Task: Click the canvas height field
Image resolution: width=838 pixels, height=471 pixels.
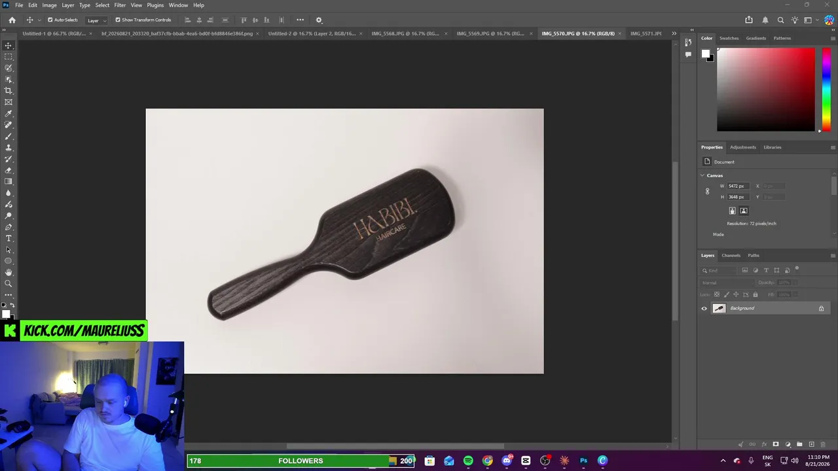Action: pos(738,197)
